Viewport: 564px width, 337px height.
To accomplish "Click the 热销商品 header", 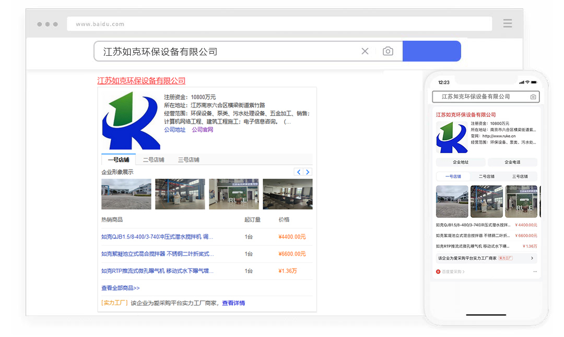I will (x=112, y=220).
